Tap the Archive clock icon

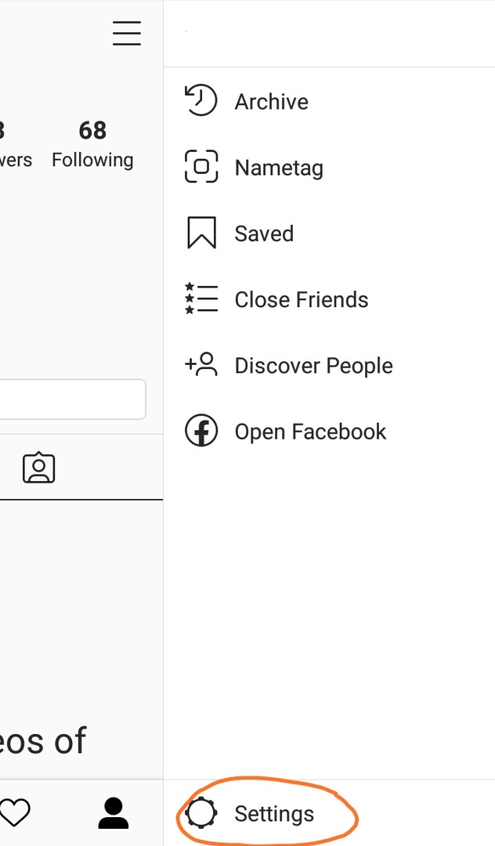[201, 102]
